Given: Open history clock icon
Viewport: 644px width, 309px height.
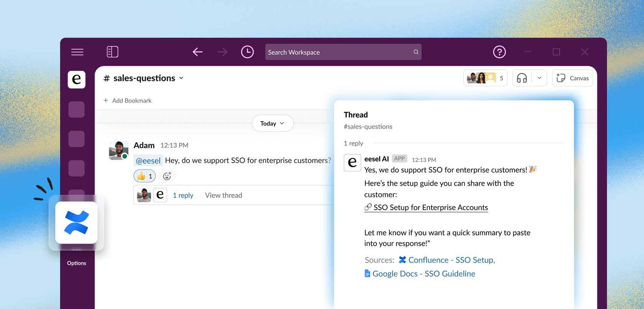Looking at the screenshot, I should 247,52.
